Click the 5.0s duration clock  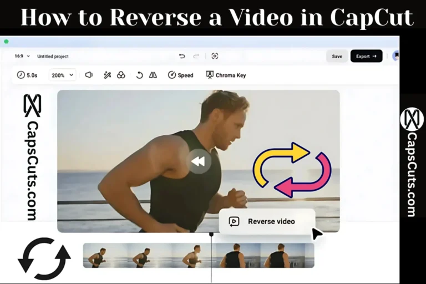click(x=27, y=75)
